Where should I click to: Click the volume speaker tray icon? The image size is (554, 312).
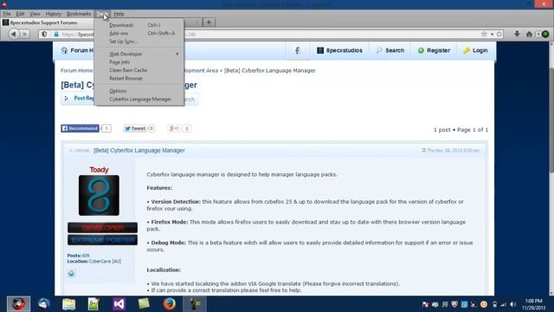tap(512, 304)
